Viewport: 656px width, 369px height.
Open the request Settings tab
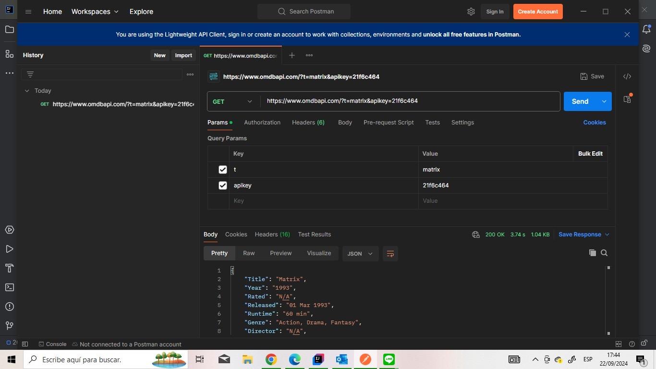[462, 123]
